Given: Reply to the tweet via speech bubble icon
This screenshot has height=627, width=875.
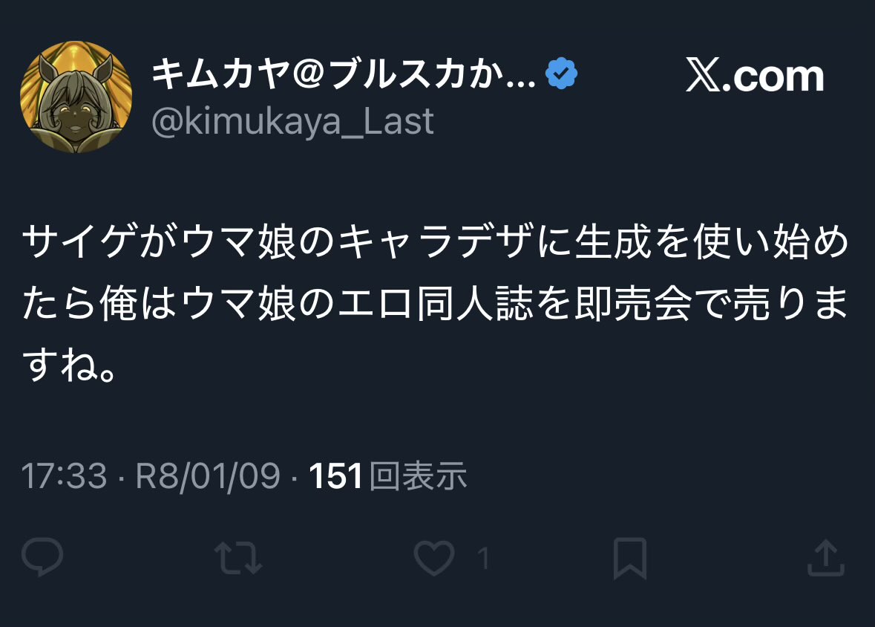Looking at the screenshot, I should click(x=43, y=559).
